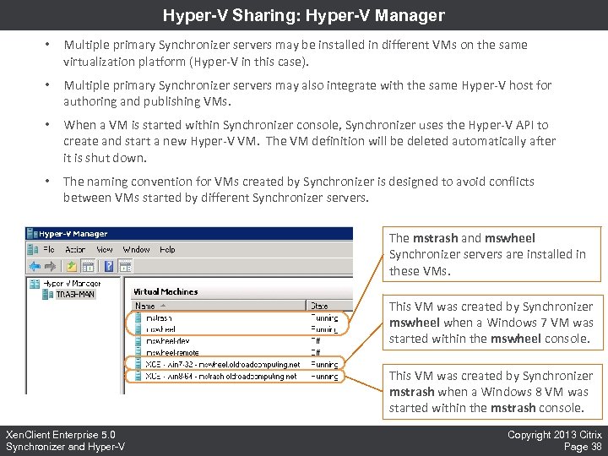
Task: Open the Help menu
Action: point(167,250)
